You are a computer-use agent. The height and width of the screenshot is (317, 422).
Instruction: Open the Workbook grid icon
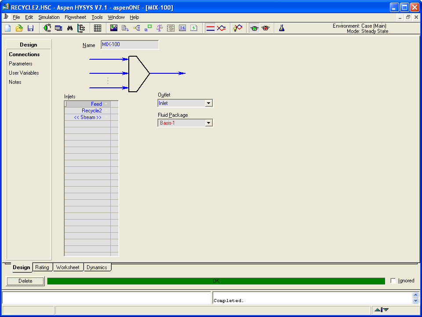(x=98, y=28)
